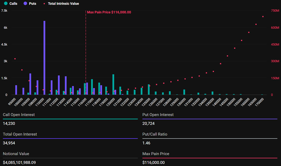This screenshot has width=281, height=166.
Task: Click the Total Open Interest value 34,954
Action: (x=9, y=143)
